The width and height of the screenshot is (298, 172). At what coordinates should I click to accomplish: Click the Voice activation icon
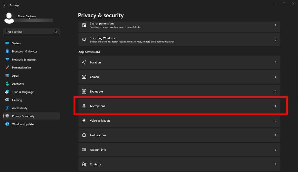point(84,120)
